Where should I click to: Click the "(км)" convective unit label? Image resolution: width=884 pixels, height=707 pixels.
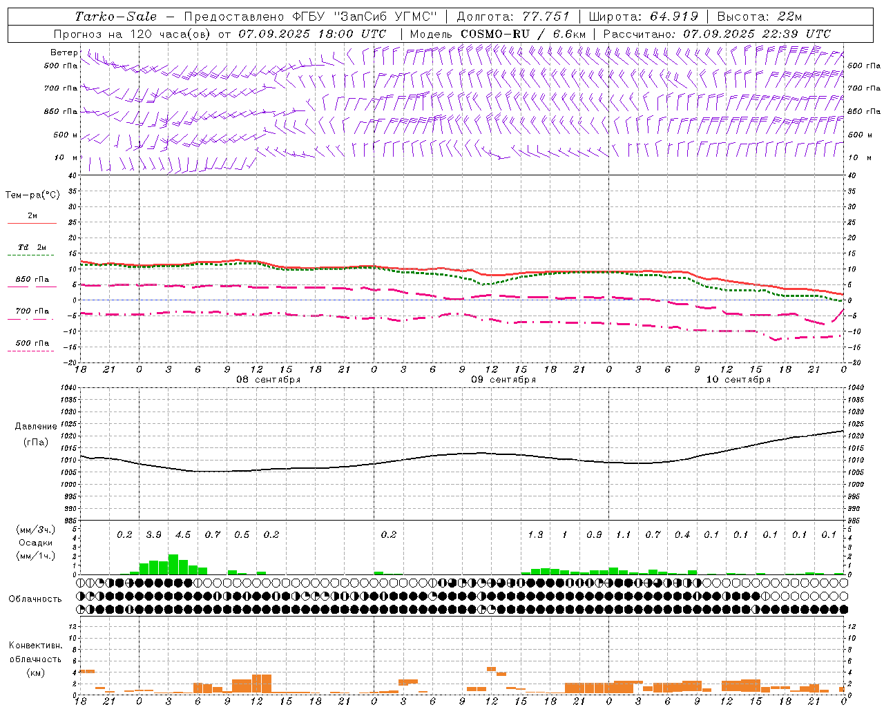tap(35, 672)
